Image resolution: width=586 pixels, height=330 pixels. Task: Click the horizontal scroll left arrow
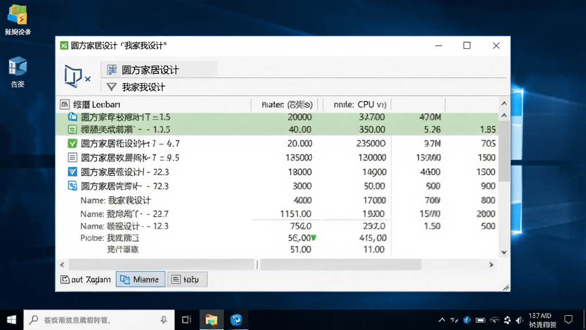coord(62,265)
